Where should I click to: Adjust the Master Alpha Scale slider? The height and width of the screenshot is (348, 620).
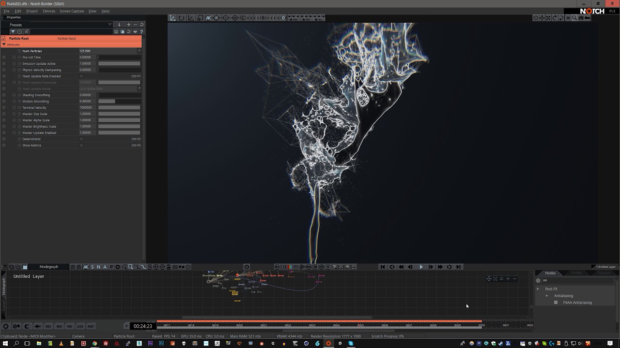(x=119, y=120)
